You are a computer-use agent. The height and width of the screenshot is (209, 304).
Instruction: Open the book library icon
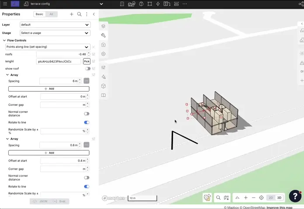pyautogui.click(x=104, y=95)
